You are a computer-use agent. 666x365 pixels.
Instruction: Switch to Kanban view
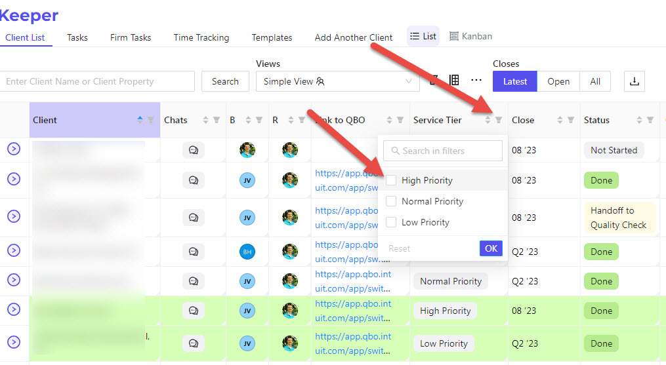[470, 37]
